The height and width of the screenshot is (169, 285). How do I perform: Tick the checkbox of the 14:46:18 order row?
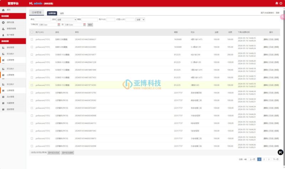coord(32,70)
